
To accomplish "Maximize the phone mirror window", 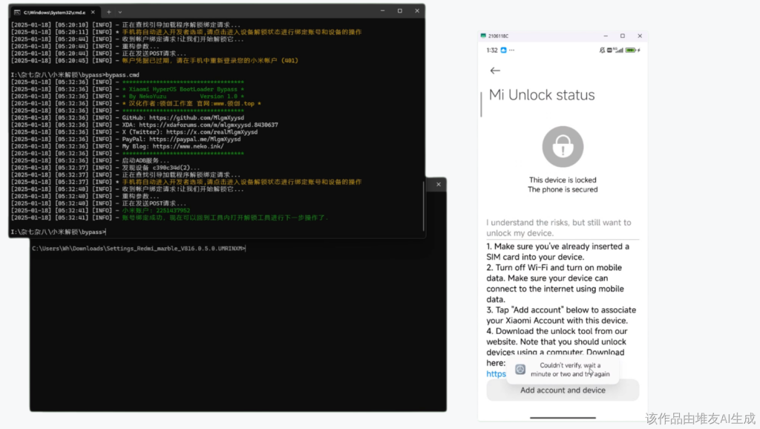I will point(622,36).
